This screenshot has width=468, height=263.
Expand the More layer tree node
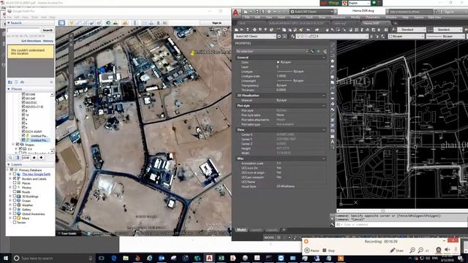click(10, 218)
